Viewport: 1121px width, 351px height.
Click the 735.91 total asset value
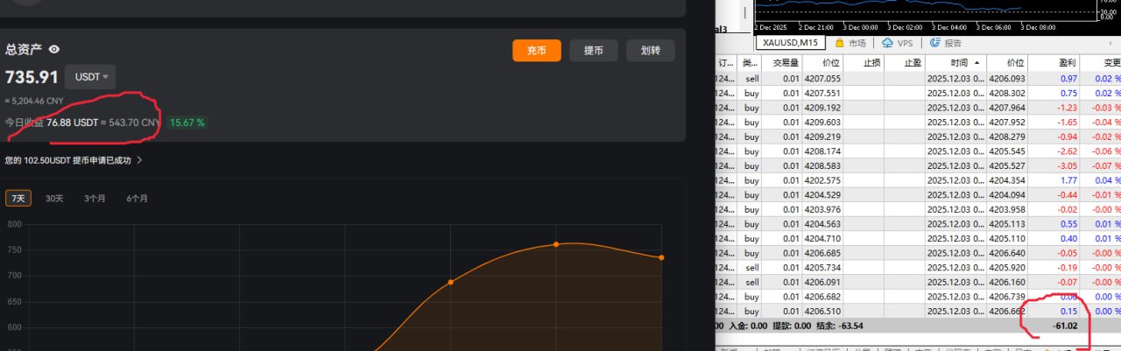32,77
